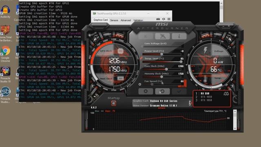The width and height of the screenshot is (261, 147).
Task: Click the Power Limit value field +0
Action: (x=182, y=51)
